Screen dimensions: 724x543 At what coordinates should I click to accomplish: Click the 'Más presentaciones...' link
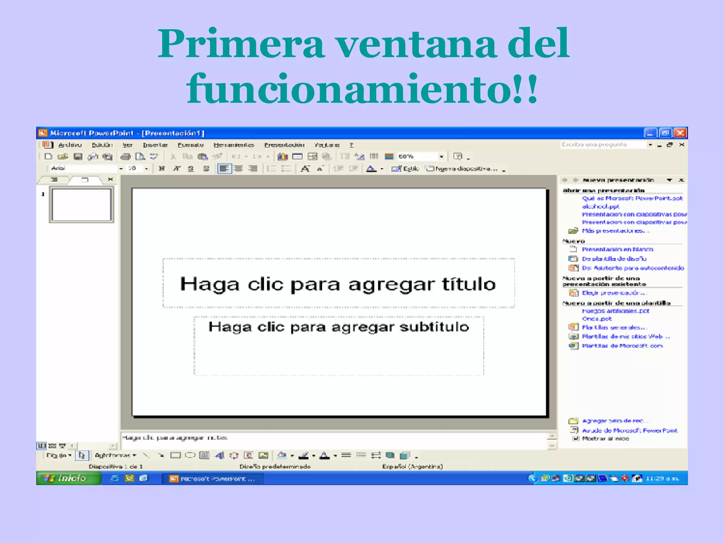615,231
